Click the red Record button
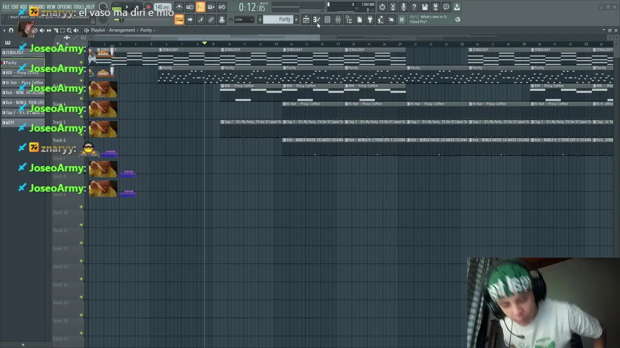This screenshot has width=620, height=348. click(x=149, y=7)
